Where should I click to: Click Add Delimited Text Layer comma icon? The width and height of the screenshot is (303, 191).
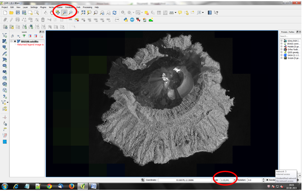click(x=5, y=96)
